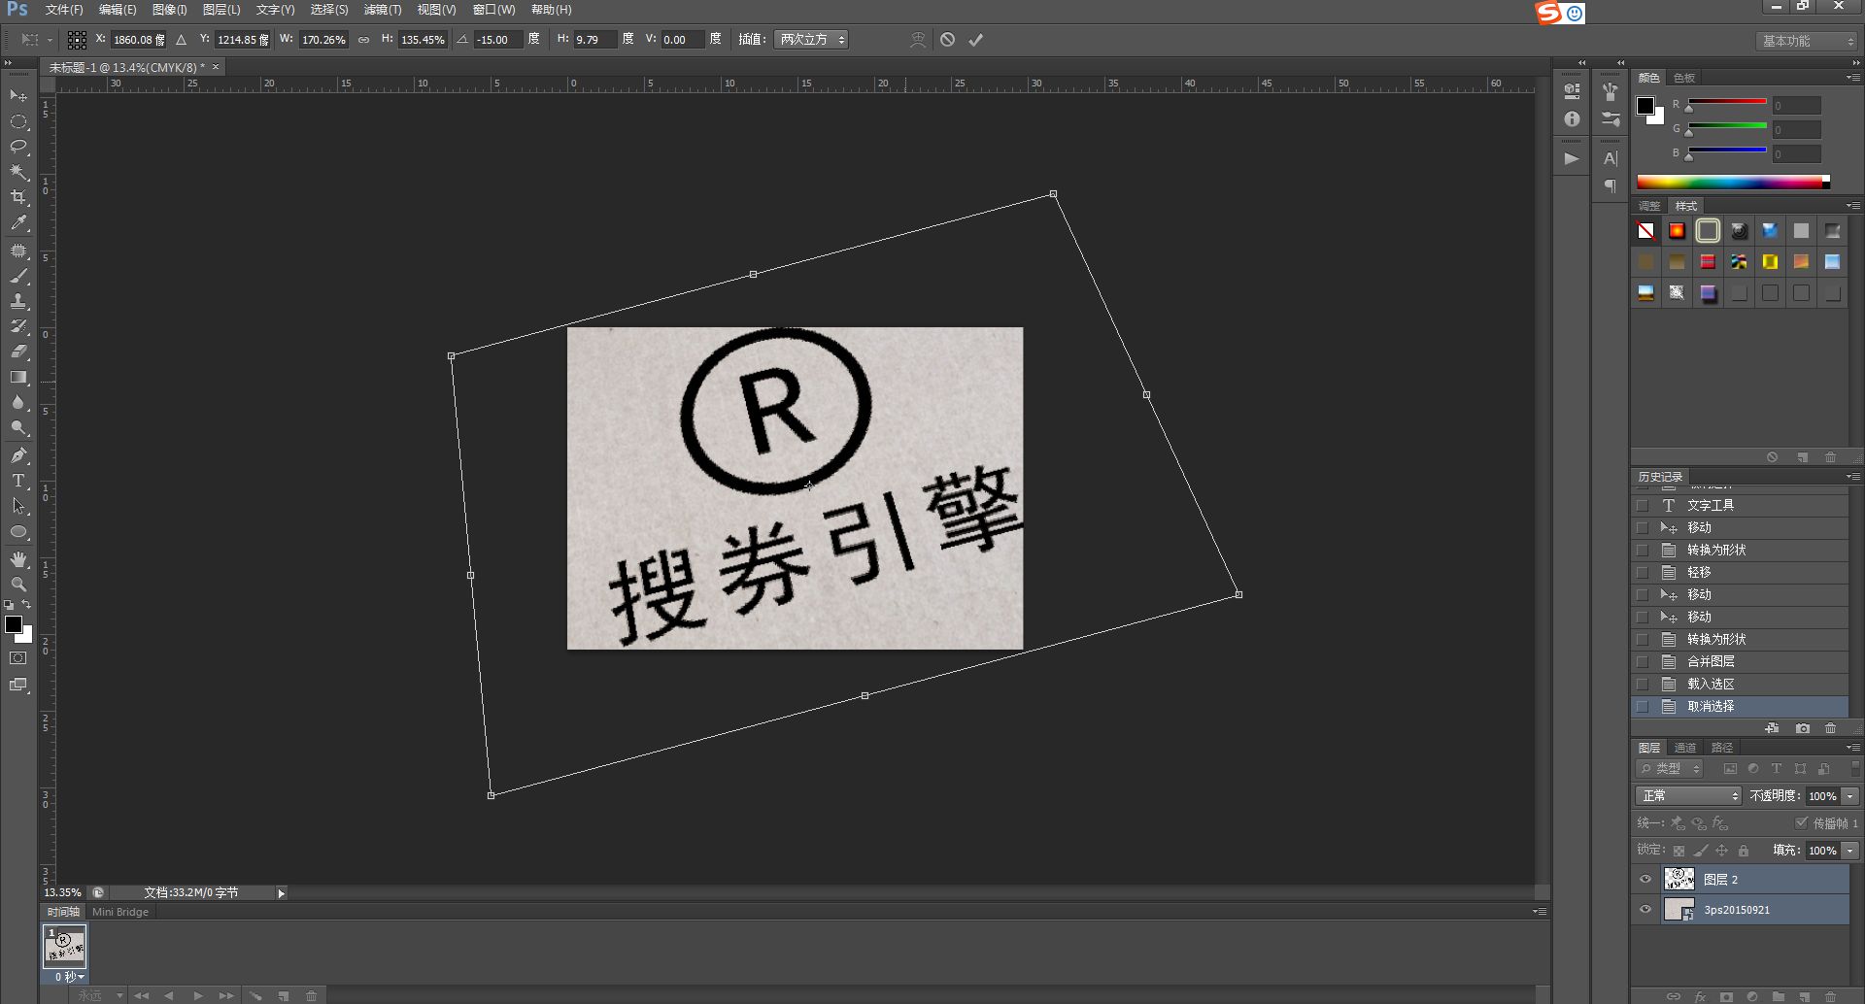1865x1004 pixels.
Task: Select the Zoom tool
Action: (18, 585)
